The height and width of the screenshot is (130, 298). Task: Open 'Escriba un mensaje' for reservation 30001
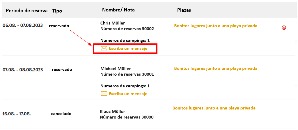[x=128, y=94]
